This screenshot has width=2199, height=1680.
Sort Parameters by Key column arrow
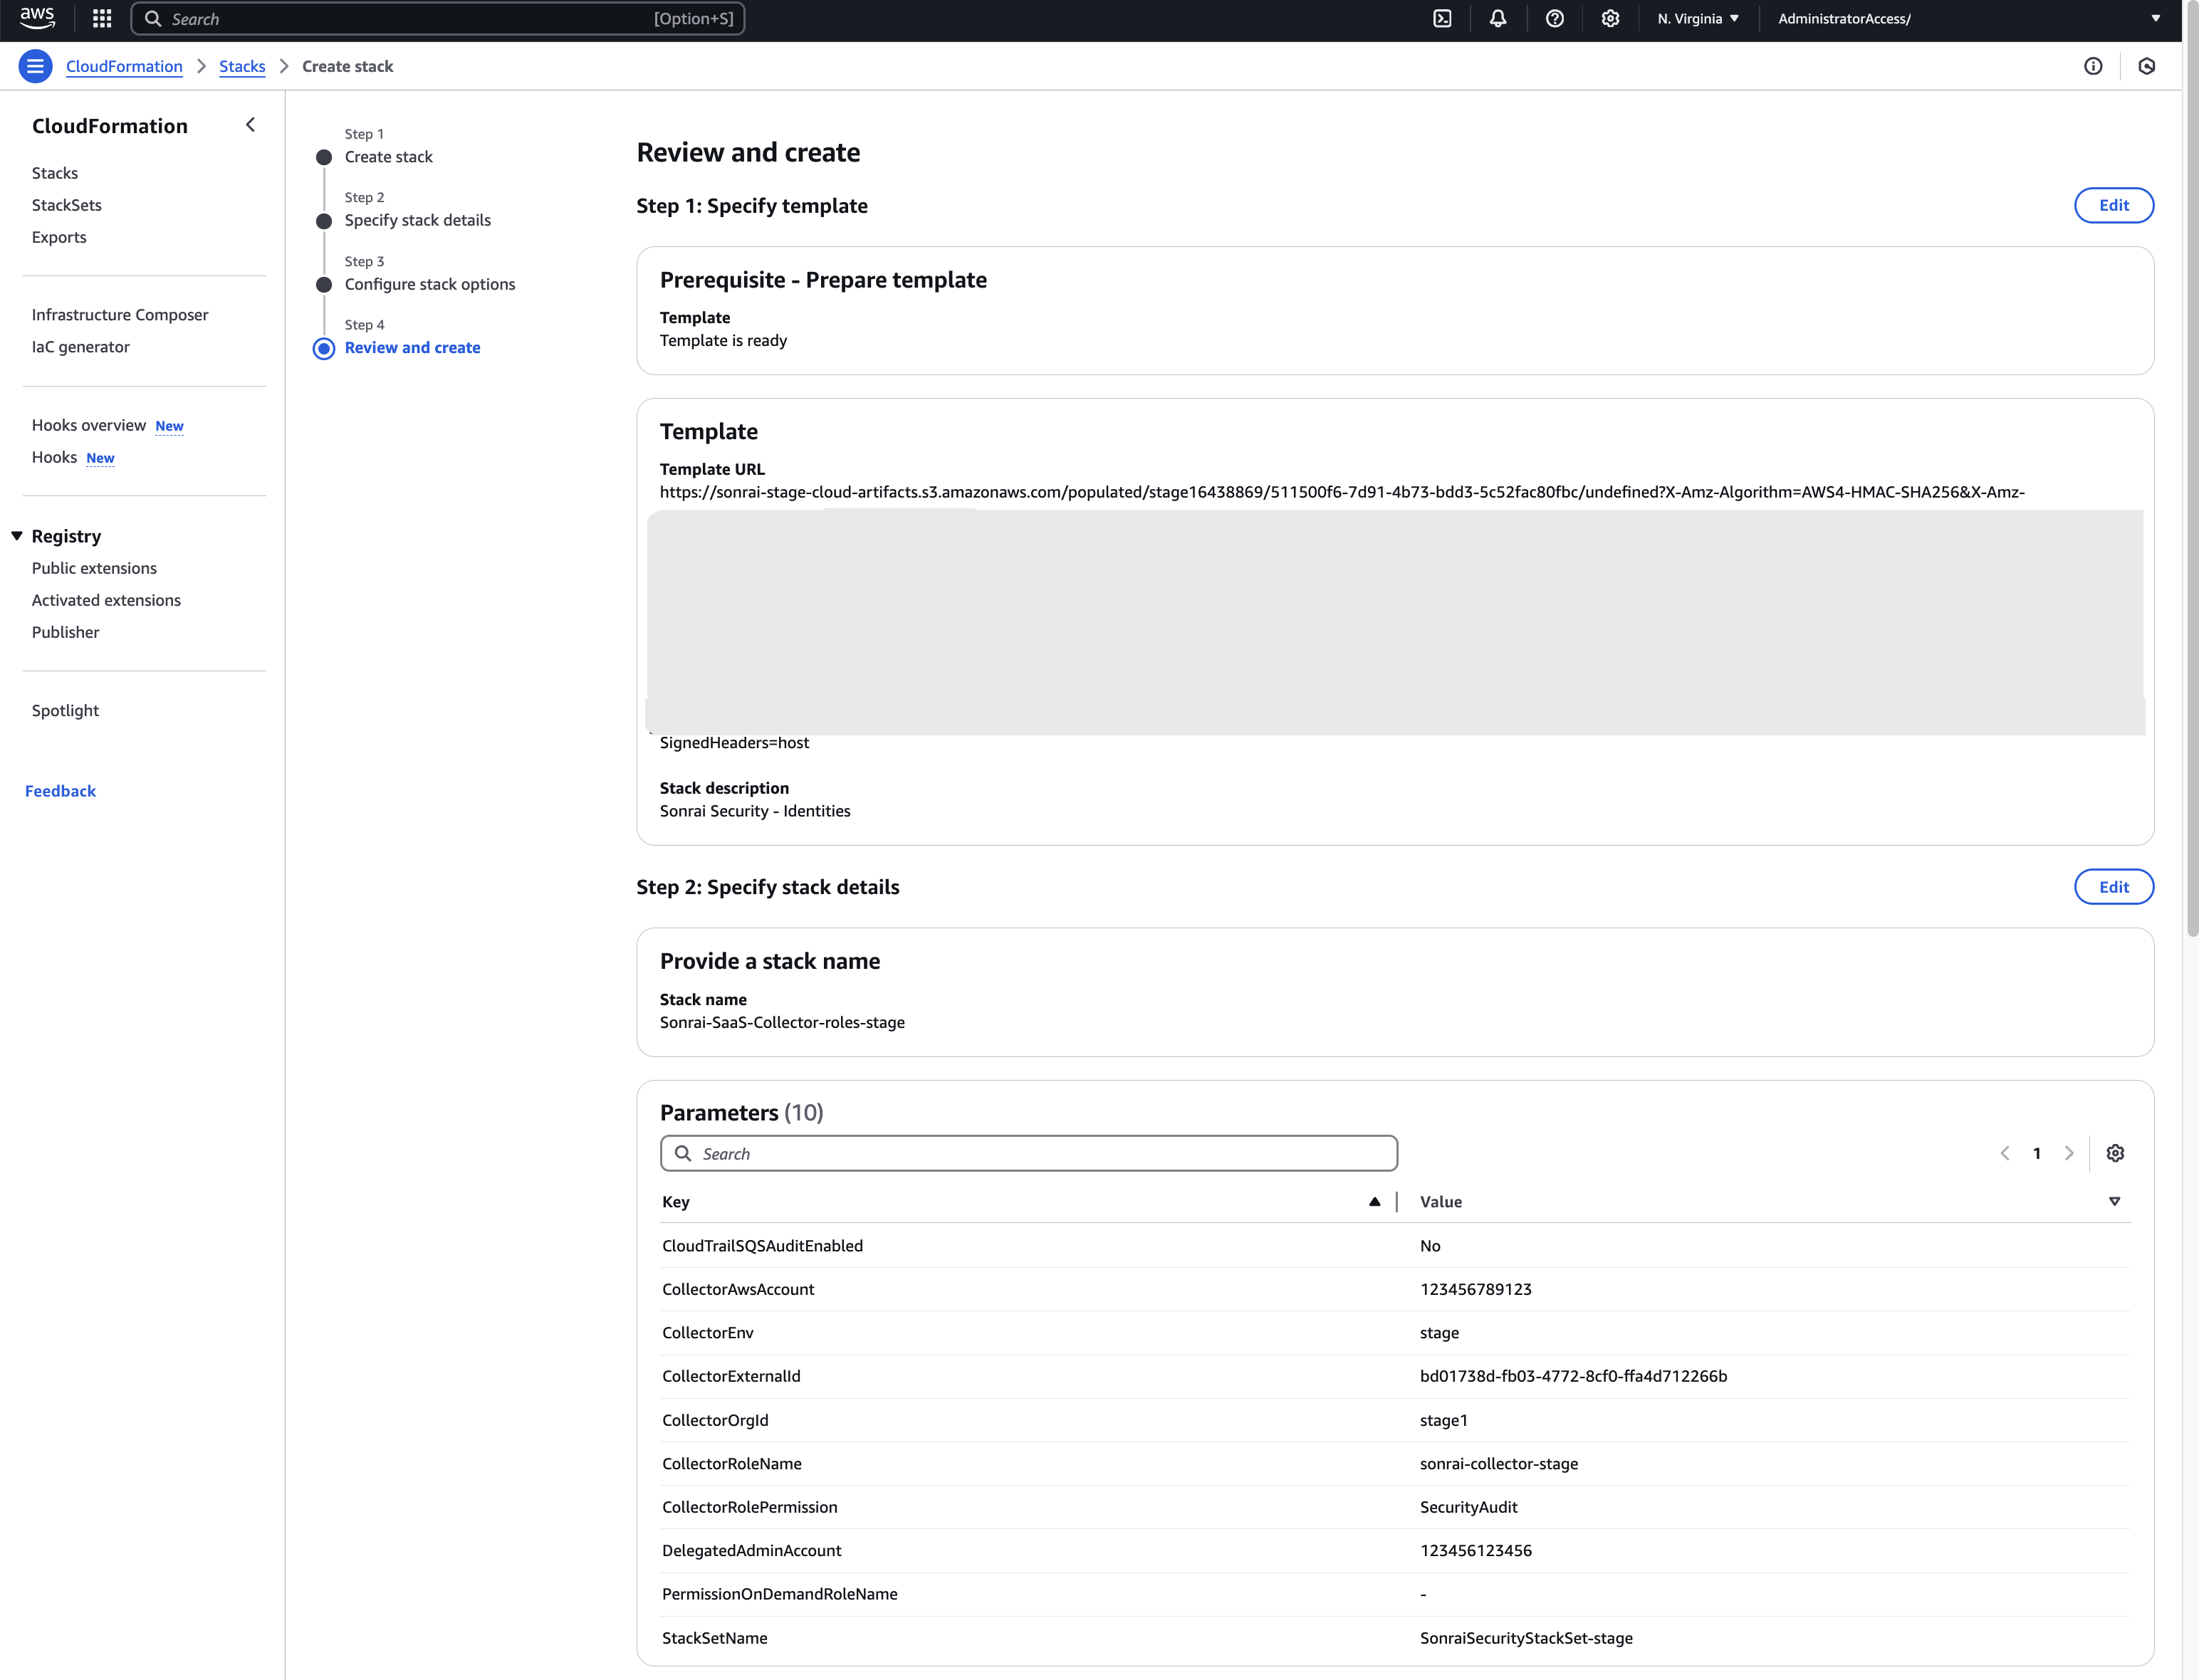pyautogui.click(x=1374, y=1202)
